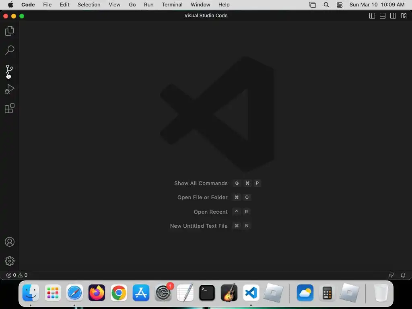Click Show All Commands text
Image resolution: width=412 pixels, height=309 pixels.
tap(201, 183)
